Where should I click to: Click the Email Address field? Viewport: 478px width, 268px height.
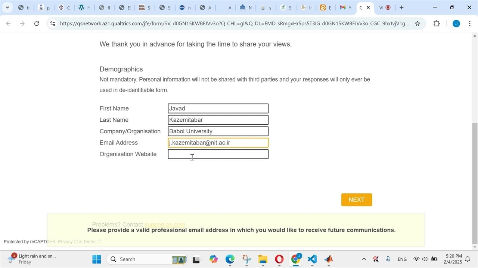[x=218, y=143]
